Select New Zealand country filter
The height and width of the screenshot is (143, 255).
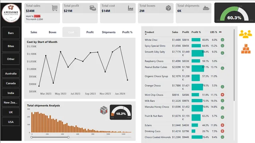[11, 102]
